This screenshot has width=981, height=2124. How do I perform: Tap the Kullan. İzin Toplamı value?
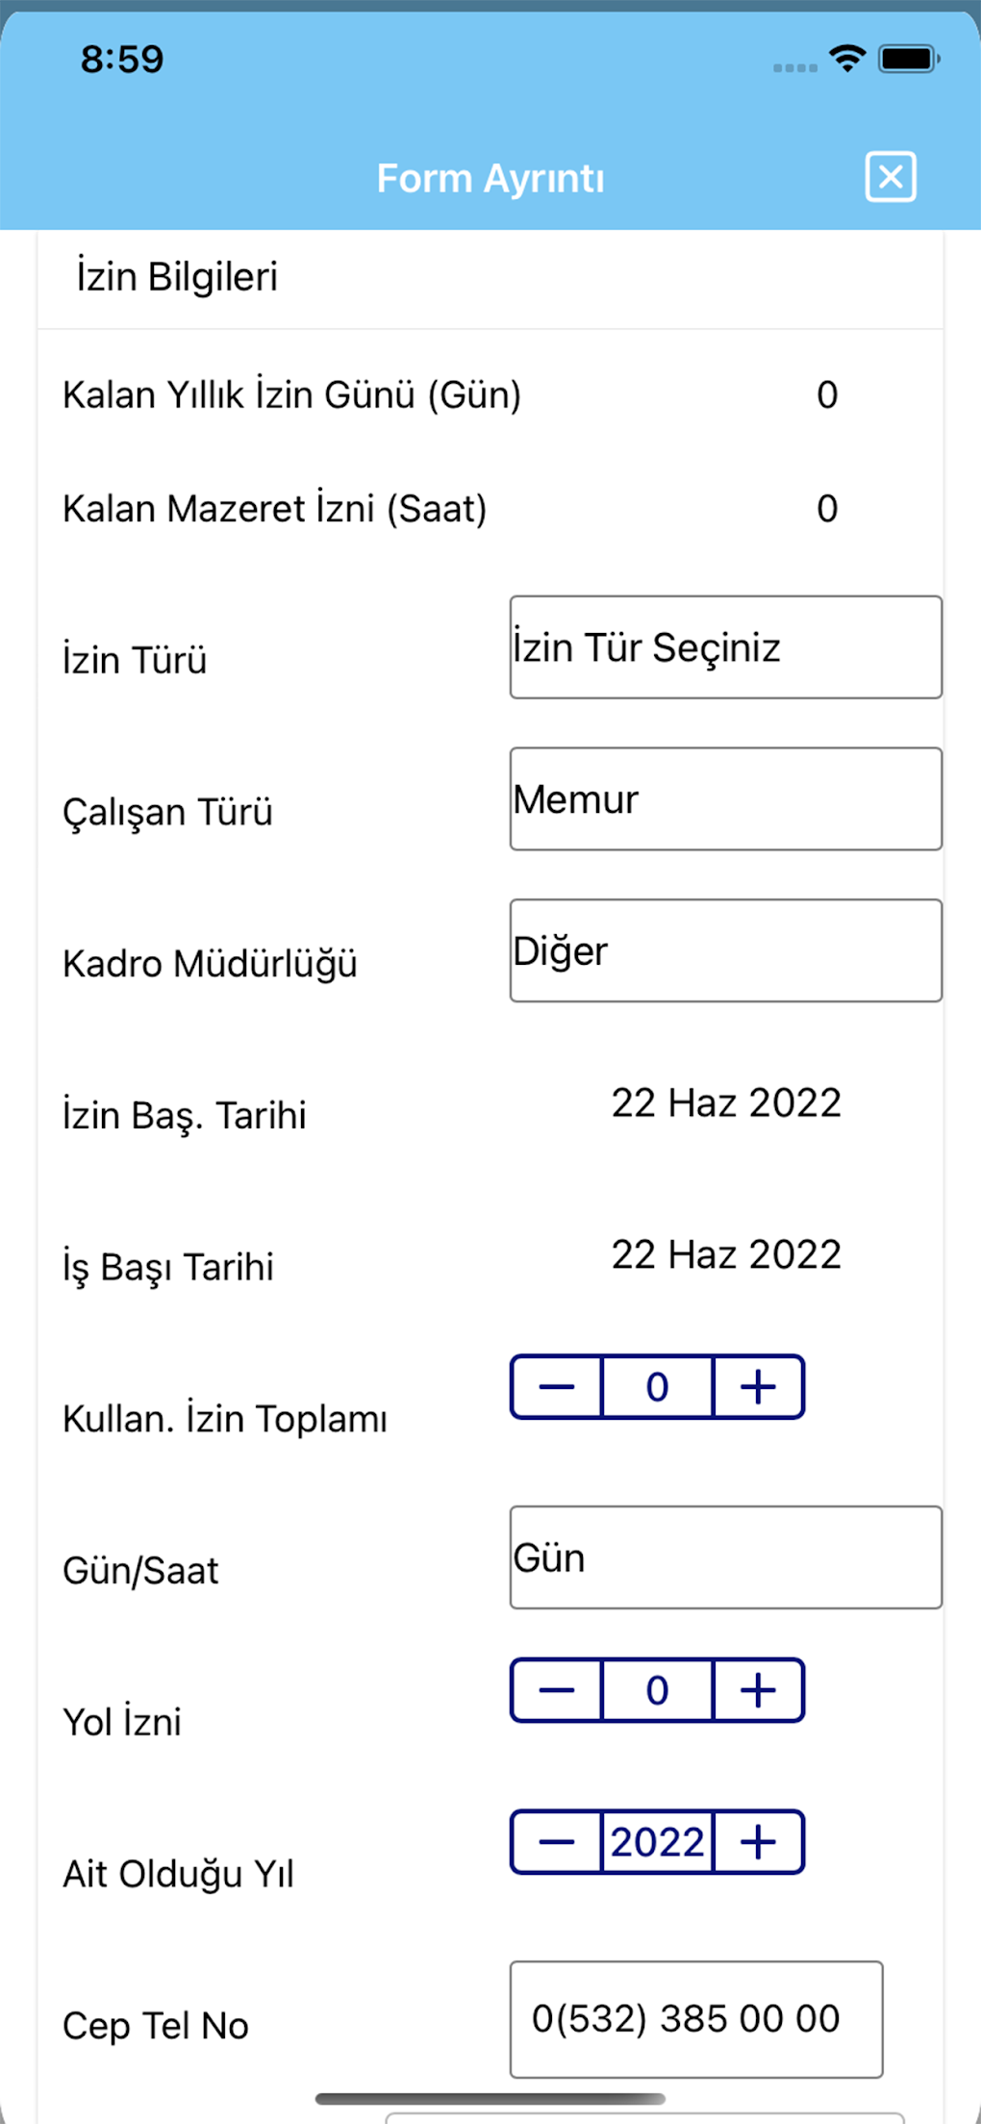coord(657,1387)
